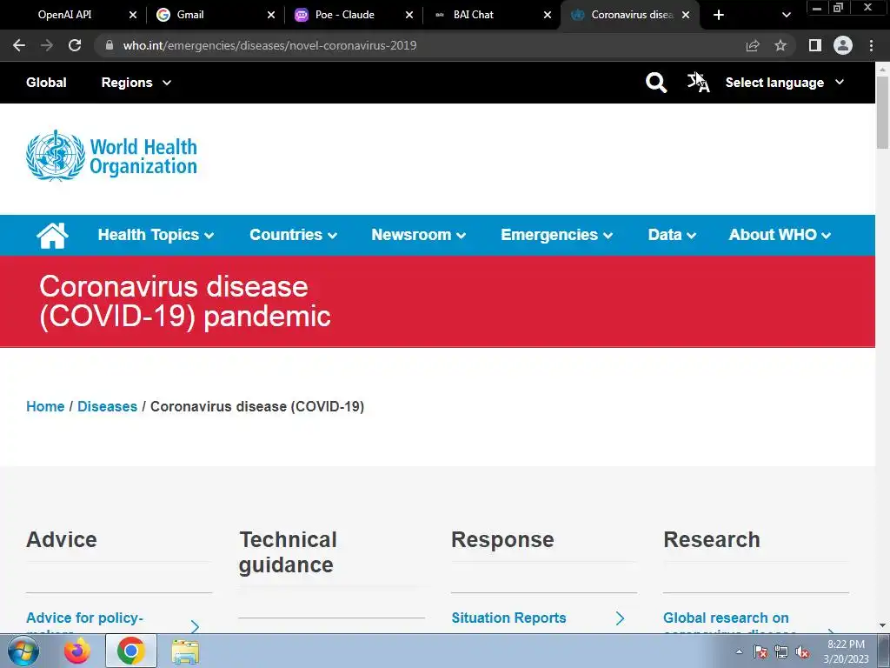Click Diseases breadcrumb link
Image resolution: width=890 pixels, height=668 pixels.
(x=107, y=407)
